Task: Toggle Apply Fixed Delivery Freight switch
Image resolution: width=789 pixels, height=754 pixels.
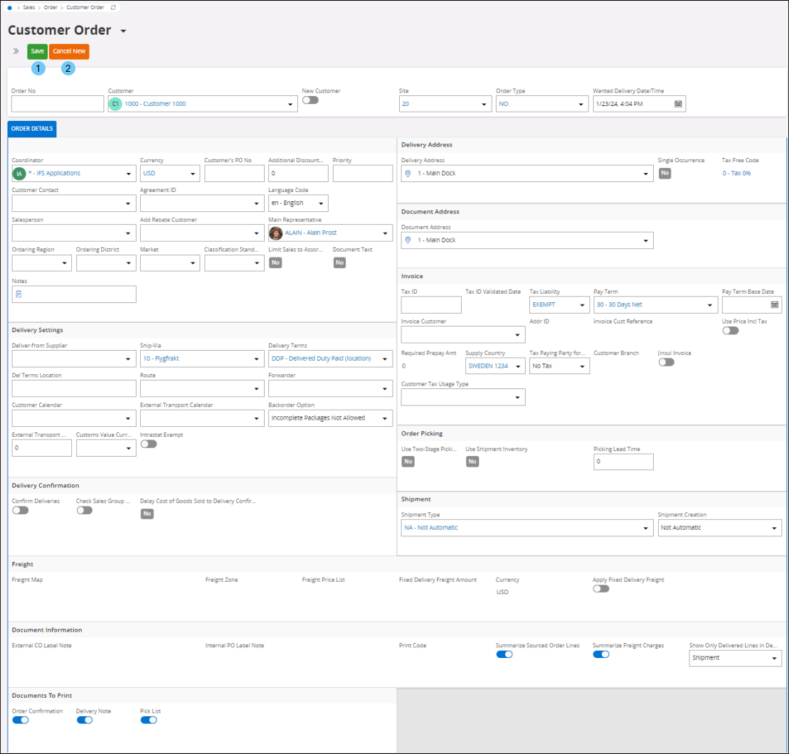Action: (601, 588)
